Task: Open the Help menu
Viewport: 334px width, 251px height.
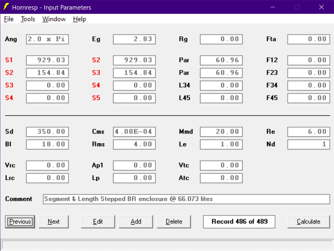Action: tap(79, 19)
